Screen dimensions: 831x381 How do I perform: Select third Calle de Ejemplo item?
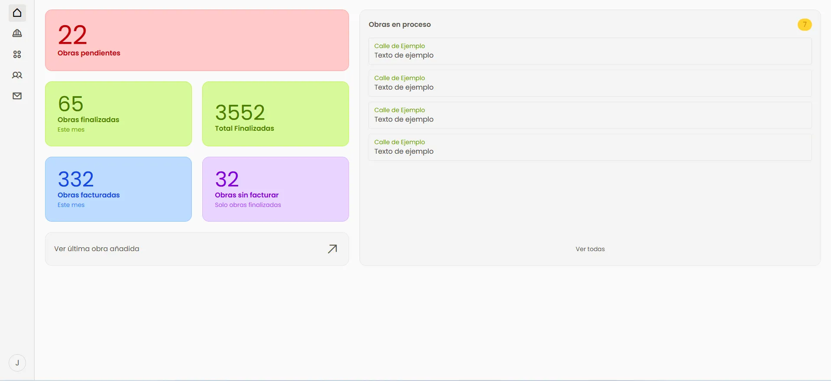coord(590,115)
